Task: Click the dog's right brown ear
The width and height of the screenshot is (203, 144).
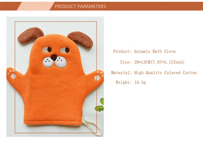Action: [x=80, y=39]
